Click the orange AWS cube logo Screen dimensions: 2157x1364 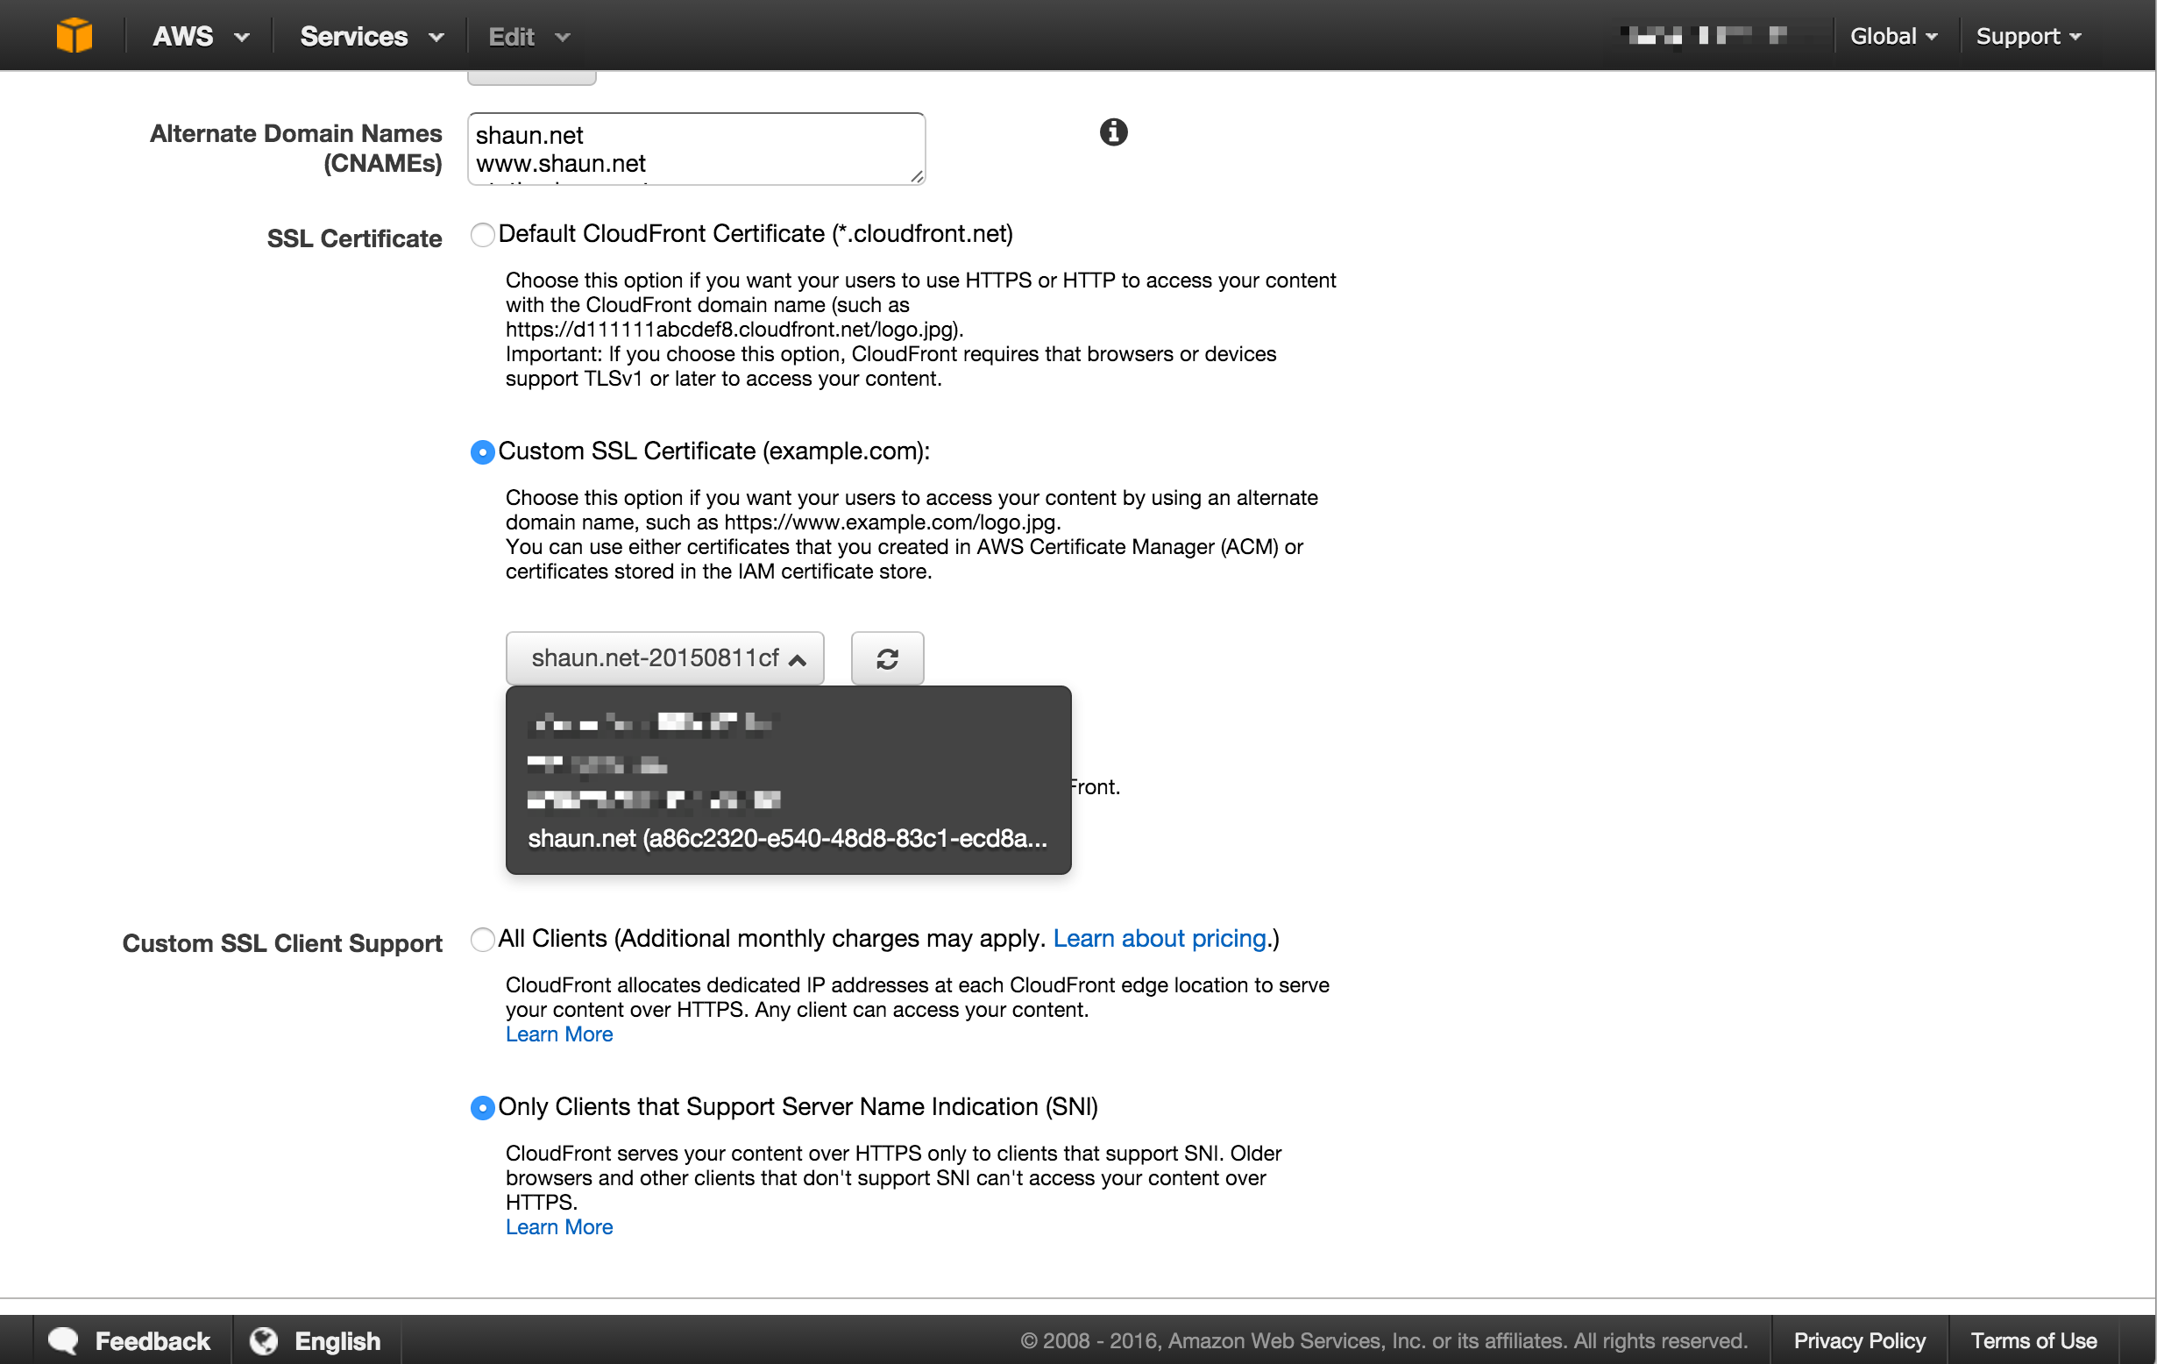74,36
